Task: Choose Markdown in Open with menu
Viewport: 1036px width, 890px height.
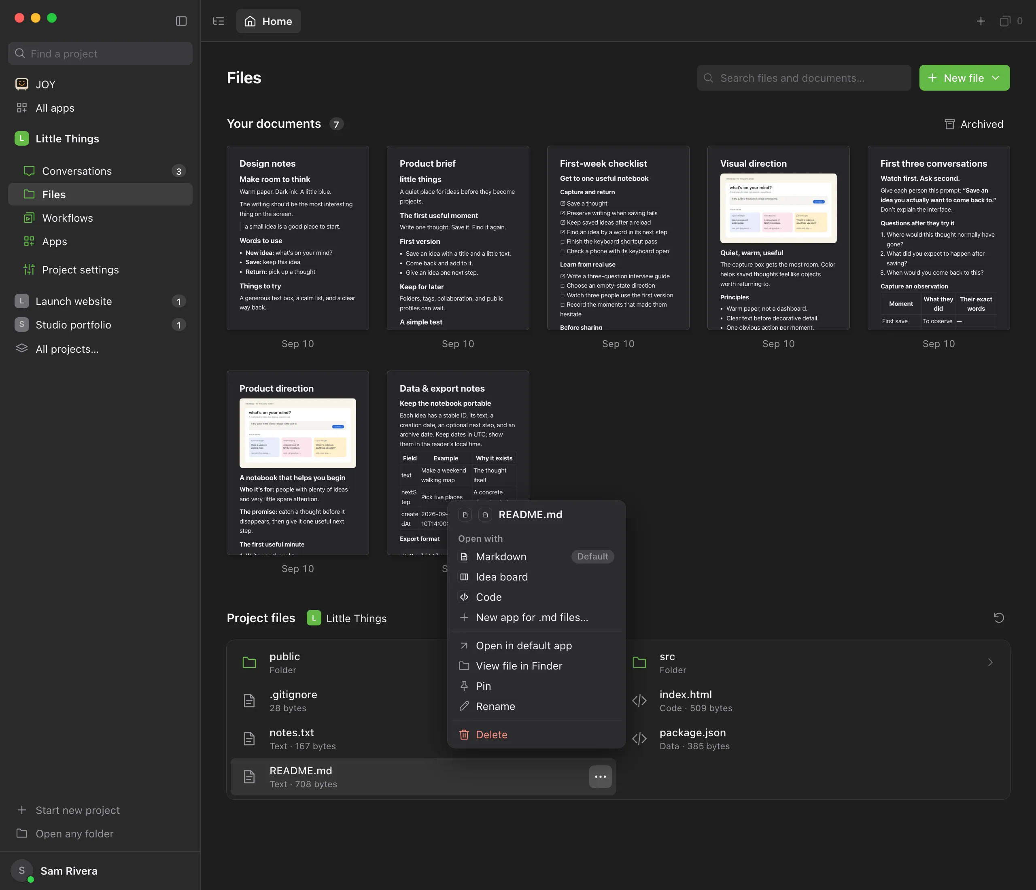Action: click(x=536, y=557)
